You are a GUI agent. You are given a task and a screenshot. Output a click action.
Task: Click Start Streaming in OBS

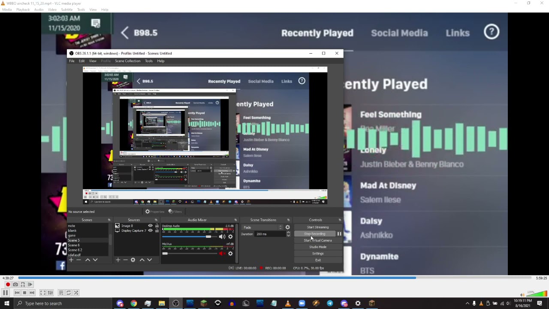318,227
